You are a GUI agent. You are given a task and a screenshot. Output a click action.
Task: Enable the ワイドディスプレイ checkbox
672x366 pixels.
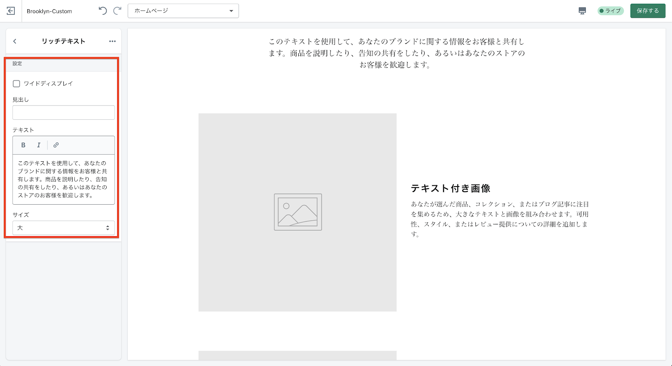click(x=16, y=84)
